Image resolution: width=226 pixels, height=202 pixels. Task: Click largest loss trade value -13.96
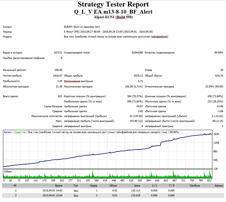tap(219, 106)
